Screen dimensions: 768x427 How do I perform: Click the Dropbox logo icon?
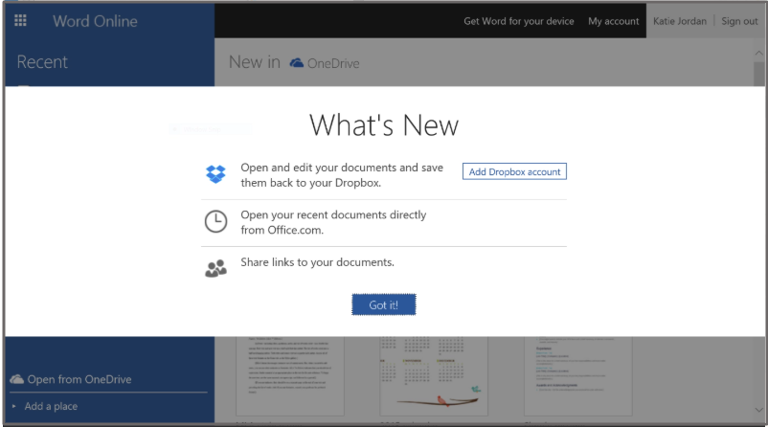pos(215,174)
